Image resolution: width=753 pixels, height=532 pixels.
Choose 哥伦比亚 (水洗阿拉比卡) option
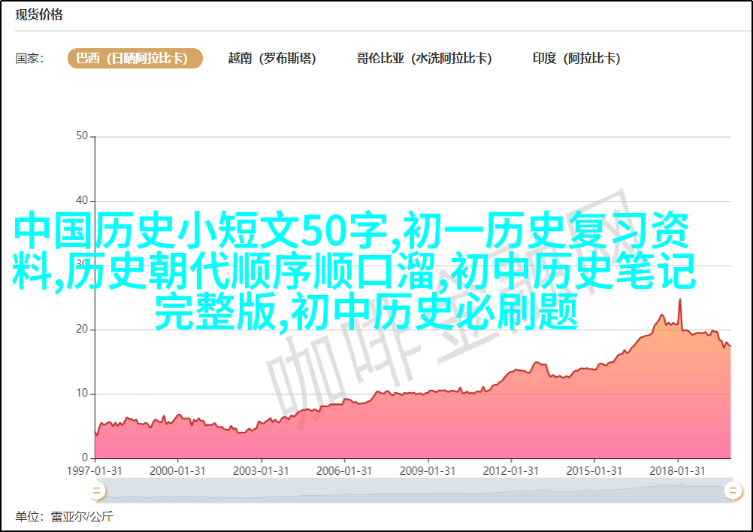pos(424,59)
